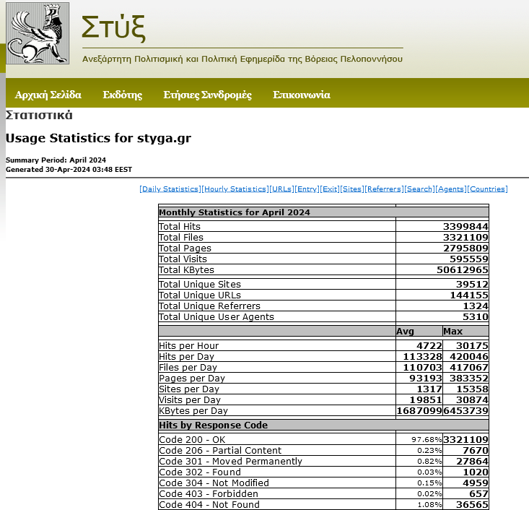
Task: Jump to the URLs section link
Action: coord(281,189)
